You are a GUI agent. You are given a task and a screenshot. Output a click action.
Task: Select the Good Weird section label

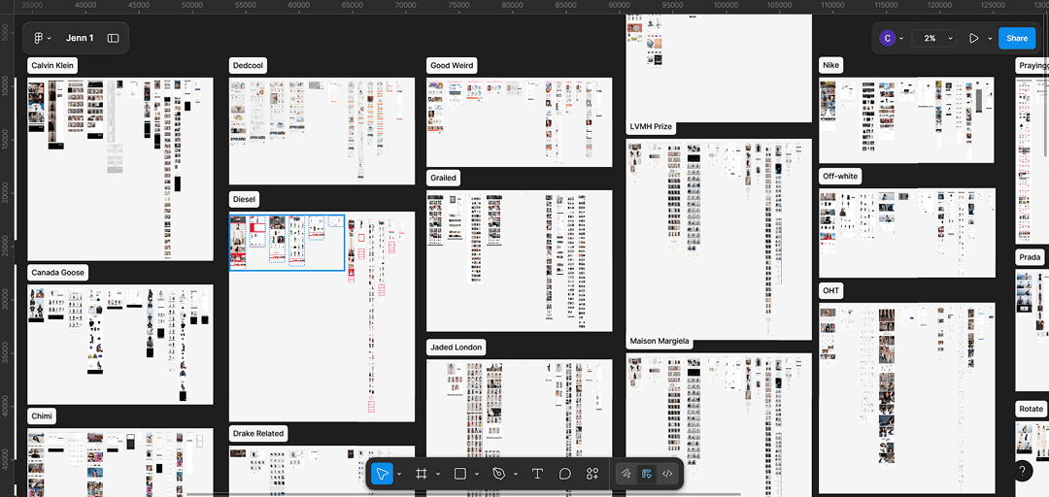[452, 66]
